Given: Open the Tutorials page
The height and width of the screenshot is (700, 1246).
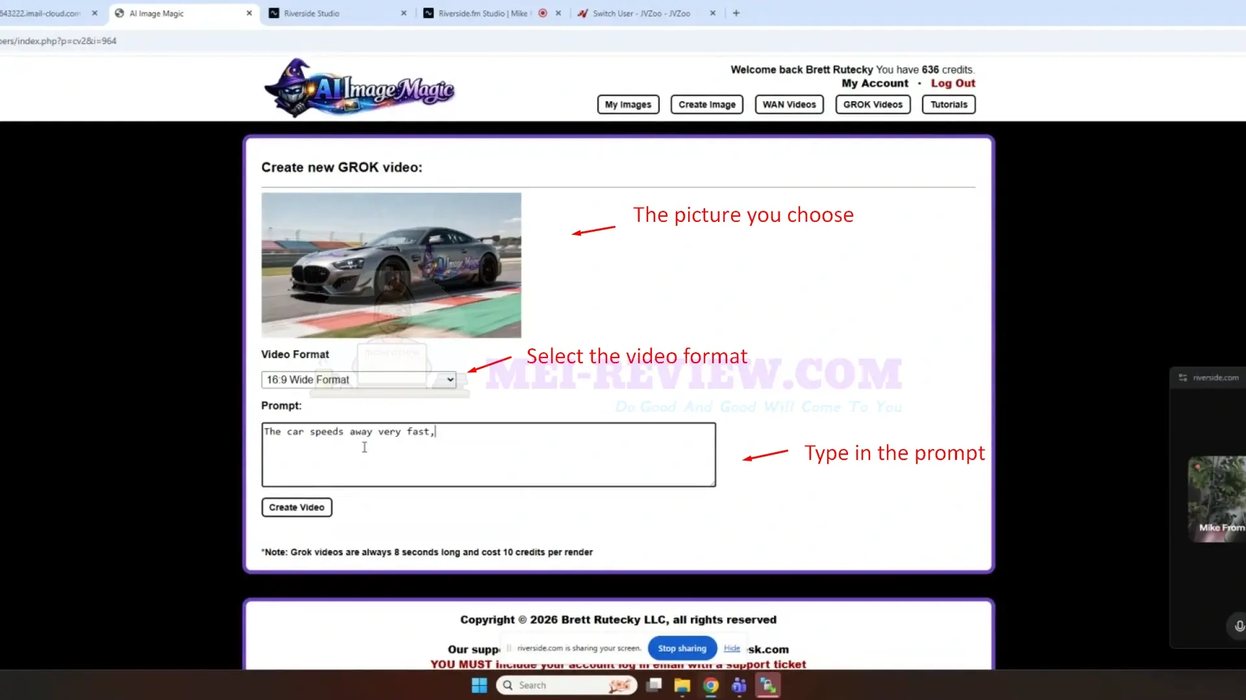Looking at the screenshot, I should (x=948, y=104).
